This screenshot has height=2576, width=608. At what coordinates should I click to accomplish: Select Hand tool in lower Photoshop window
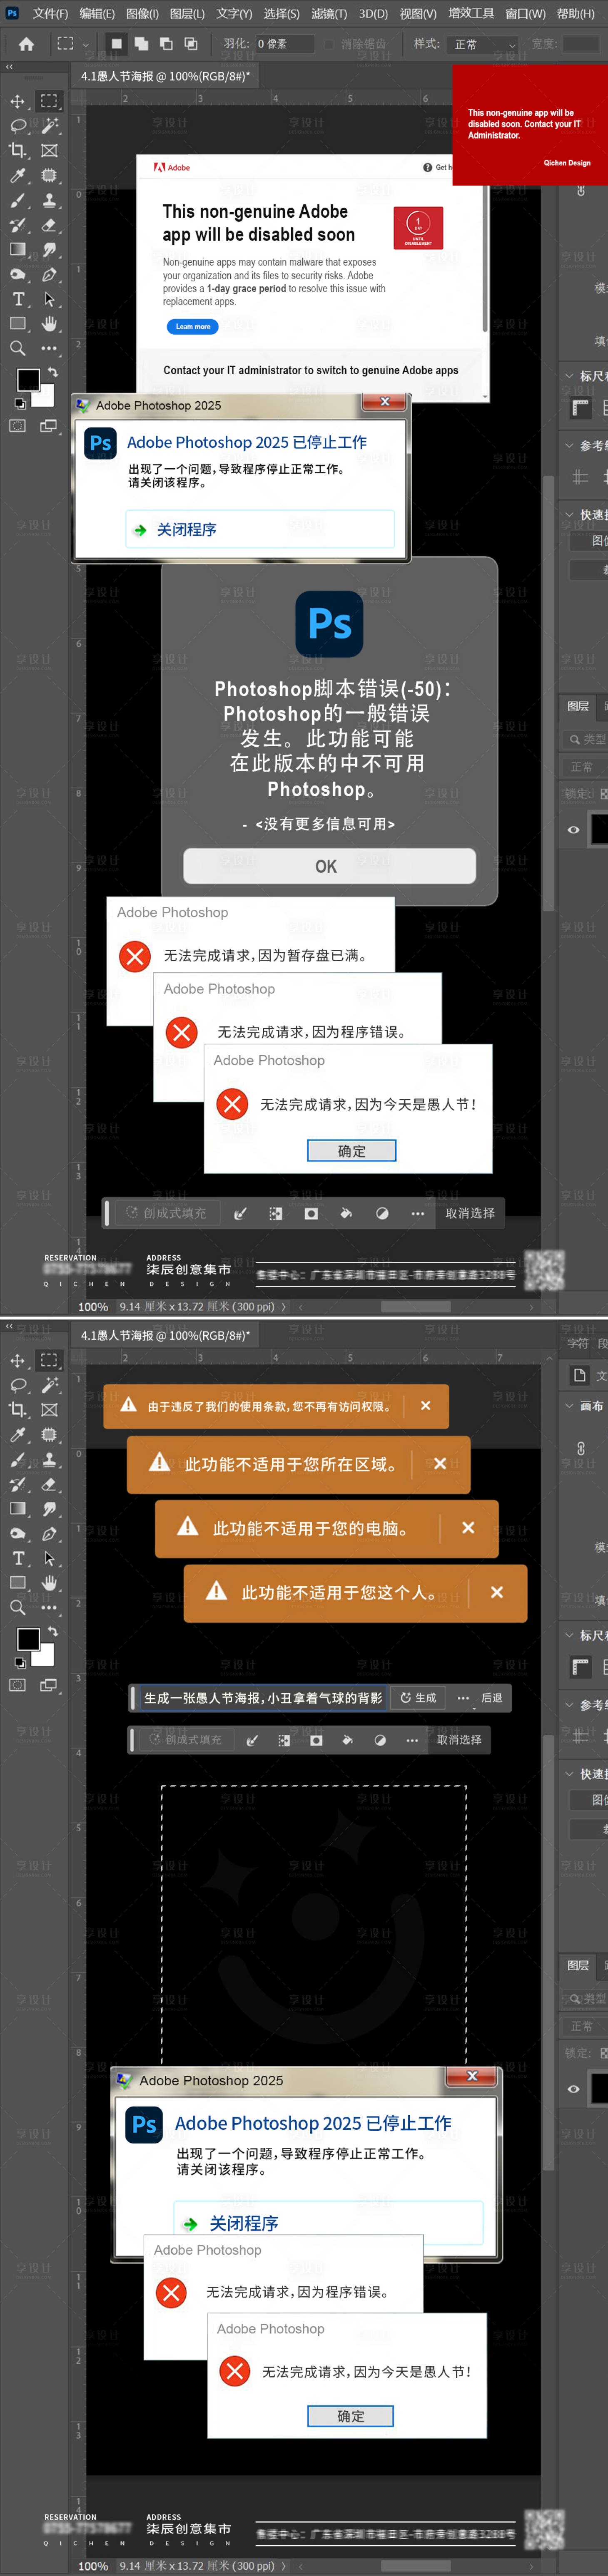pyautogui.click(x=49, y=1583)
